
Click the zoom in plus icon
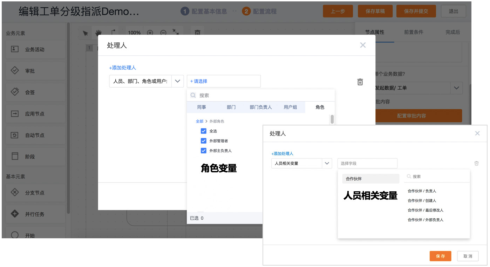150,33
